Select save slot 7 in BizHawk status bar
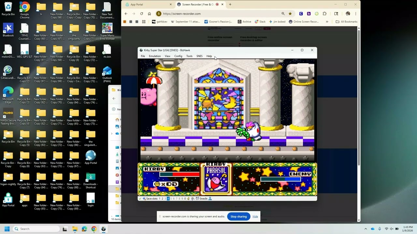The width and height of the screenshot is (417, 234). 177,199
